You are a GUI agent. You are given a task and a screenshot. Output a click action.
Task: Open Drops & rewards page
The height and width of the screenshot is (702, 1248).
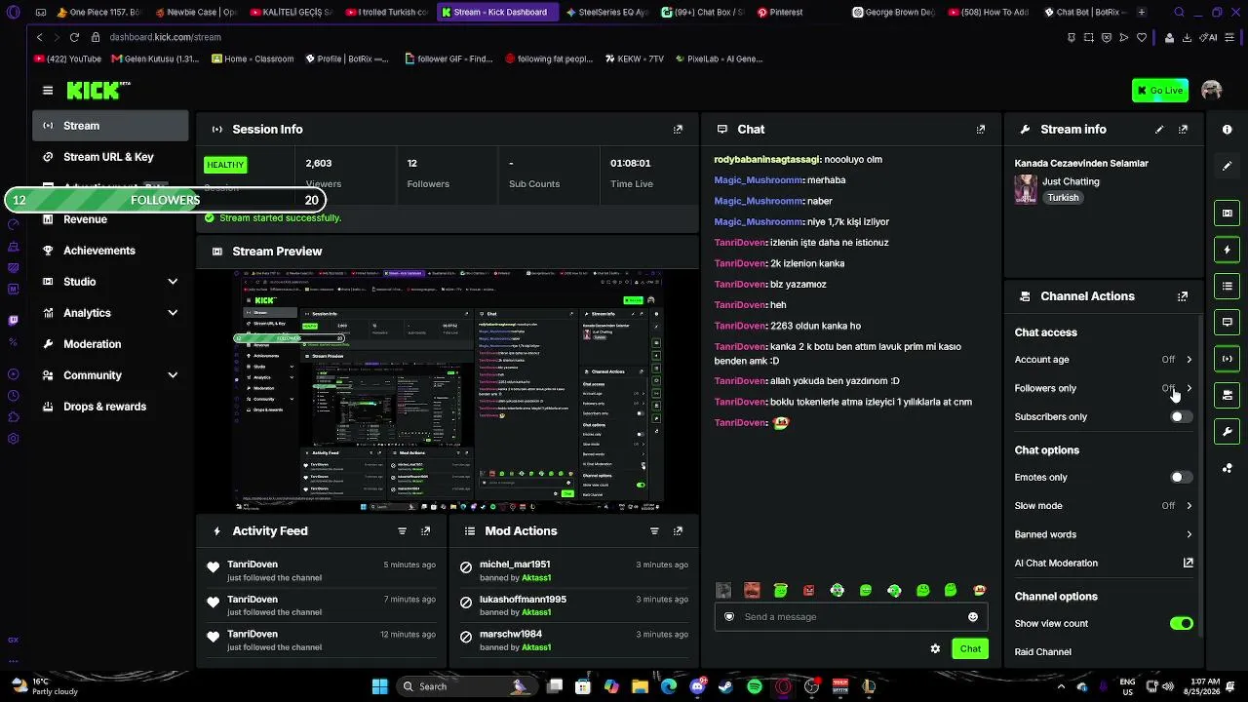110,407
